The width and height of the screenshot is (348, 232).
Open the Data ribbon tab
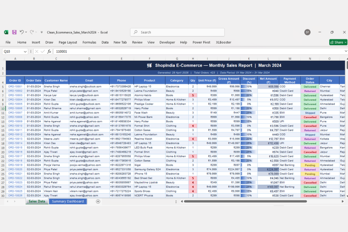pyautogui.click(x=105, y=42)
